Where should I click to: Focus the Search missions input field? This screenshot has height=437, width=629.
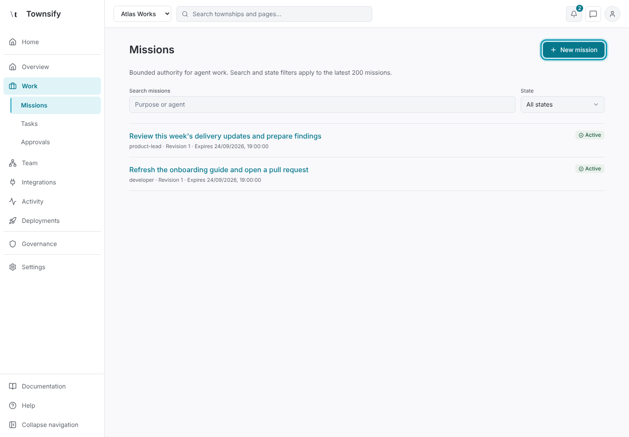[x=322, y=104]
